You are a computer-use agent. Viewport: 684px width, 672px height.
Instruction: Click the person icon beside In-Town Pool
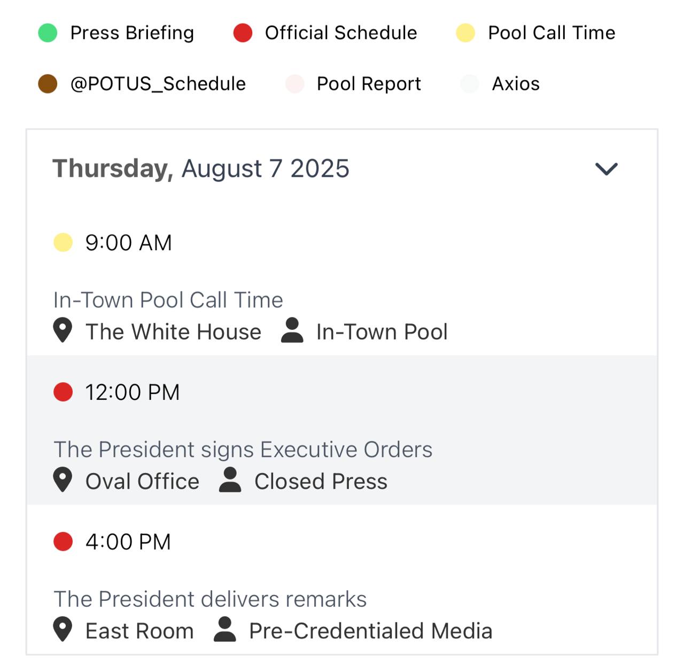pyautogui.click(x=292, y=330)
